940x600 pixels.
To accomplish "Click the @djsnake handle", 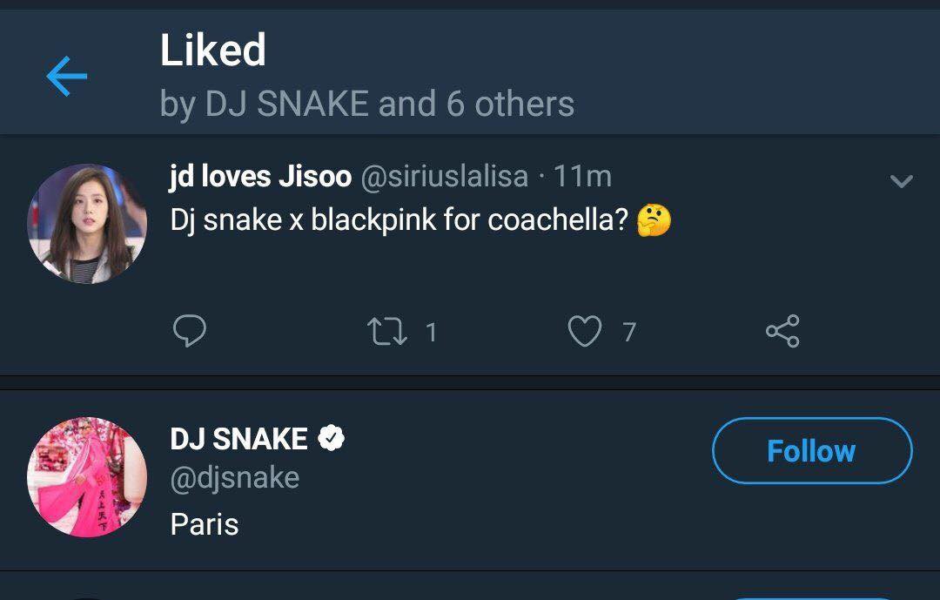I will (x=235, y=478).
